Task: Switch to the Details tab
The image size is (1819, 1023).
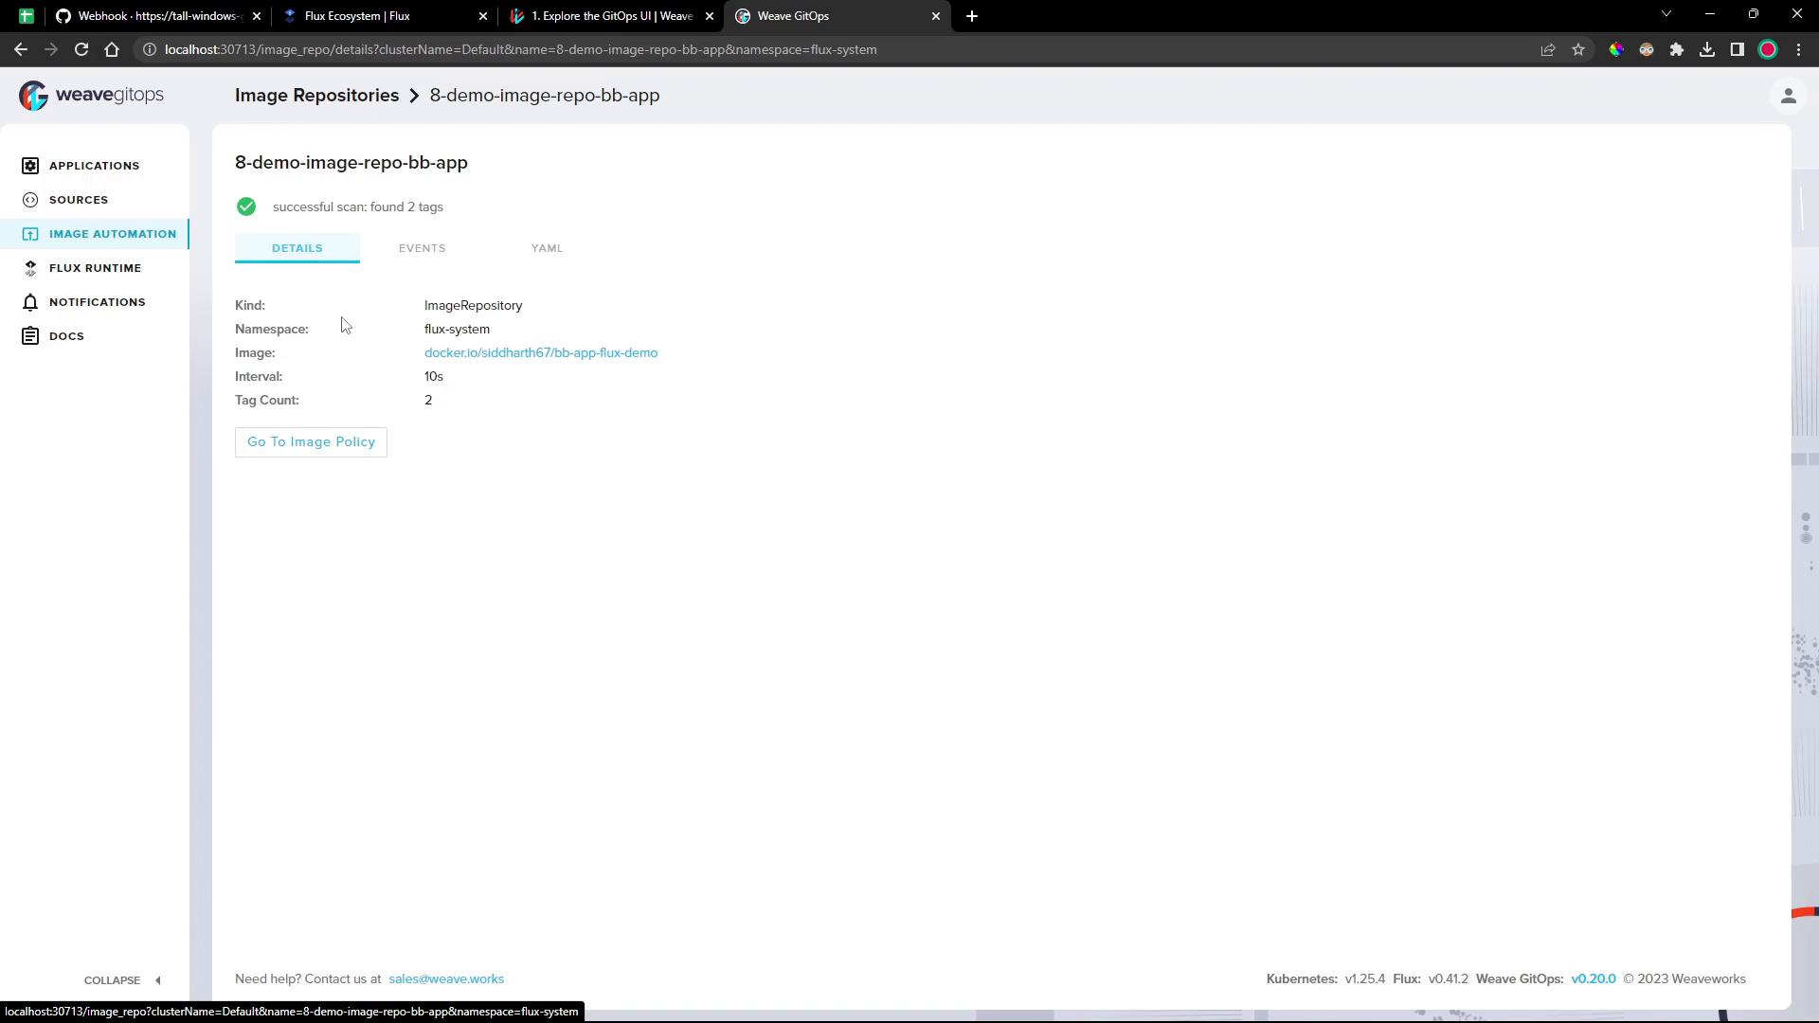Action: click(x=297, y=248)
